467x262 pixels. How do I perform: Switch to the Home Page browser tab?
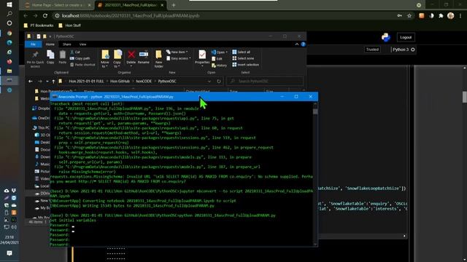57,5
